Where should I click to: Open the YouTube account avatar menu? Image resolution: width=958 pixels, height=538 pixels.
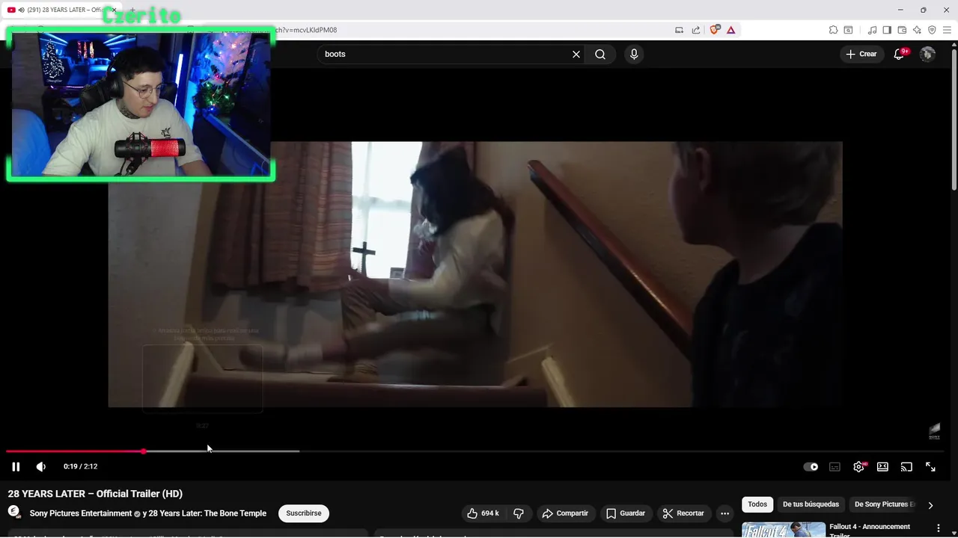[927, 54]
